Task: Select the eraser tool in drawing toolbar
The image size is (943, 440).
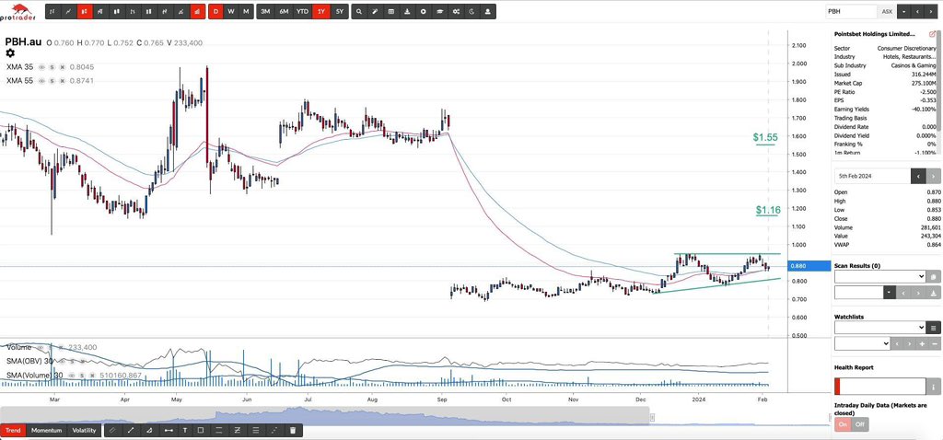Action: [x=112, y=431]
